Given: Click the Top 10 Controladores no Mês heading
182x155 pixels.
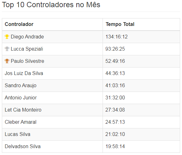Looking at the screenshot, I should tap(51, 5).
